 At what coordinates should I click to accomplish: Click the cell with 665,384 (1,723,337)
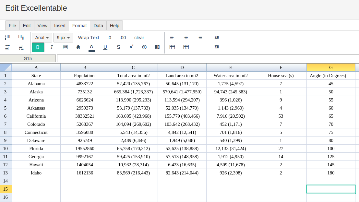pyautogui.click(x=134, y=92)
